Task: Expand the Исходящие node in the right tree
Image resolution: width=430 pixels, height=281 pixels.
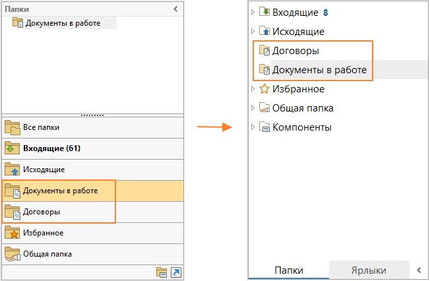Action: [253, 31]
